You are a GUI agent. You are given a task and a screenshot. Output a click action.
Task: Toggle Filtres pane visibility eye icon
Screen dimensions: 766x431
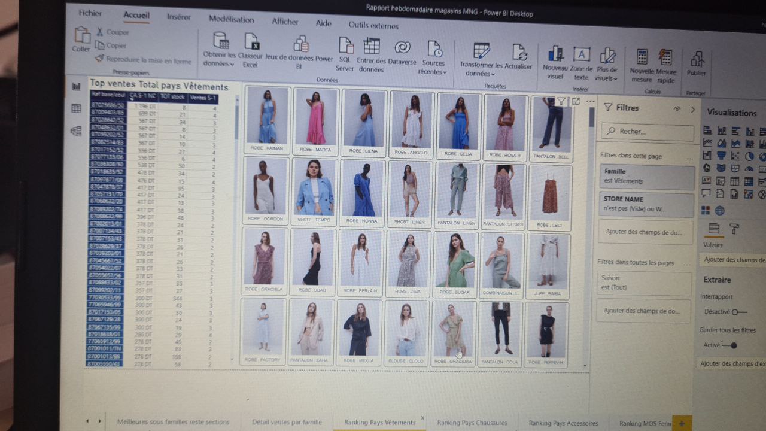coord(677,109)
